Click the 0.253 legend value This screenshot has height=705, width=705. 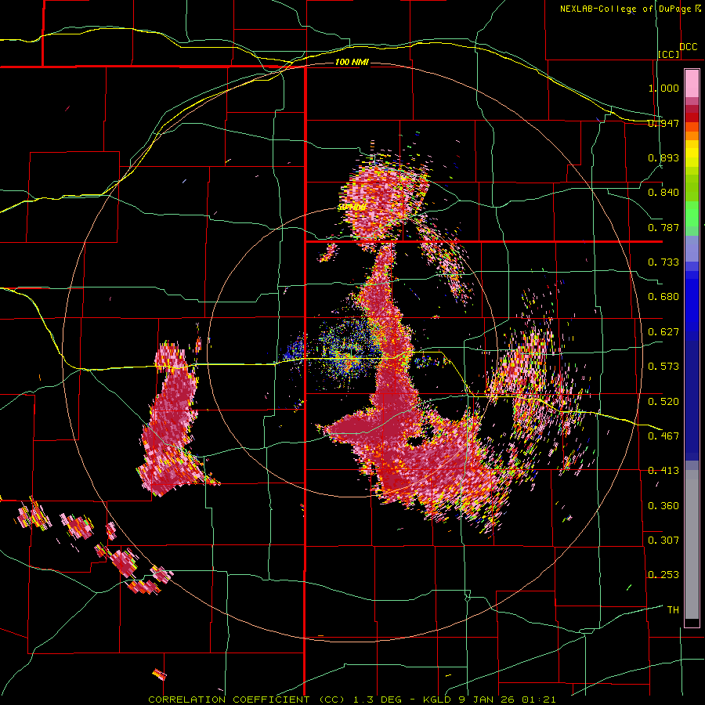point(663,575)
